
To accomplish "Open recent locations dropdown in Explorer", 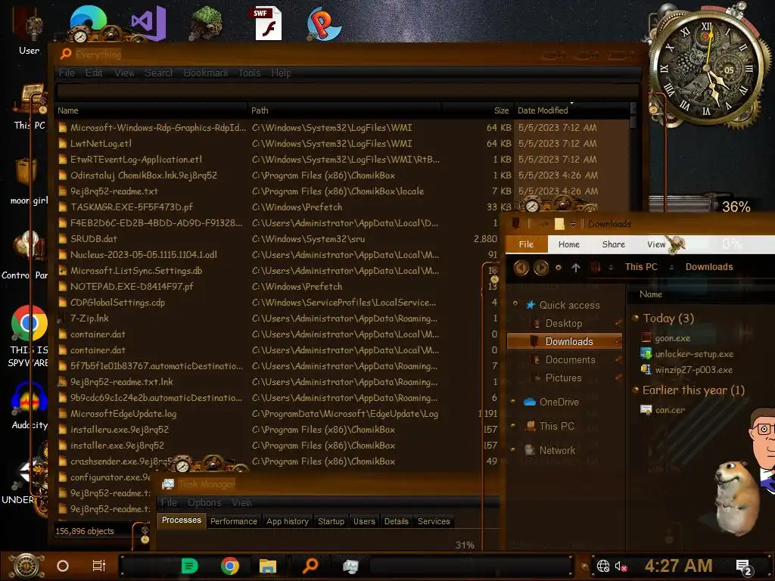I will pyautogui.click(x=559, y=267).
